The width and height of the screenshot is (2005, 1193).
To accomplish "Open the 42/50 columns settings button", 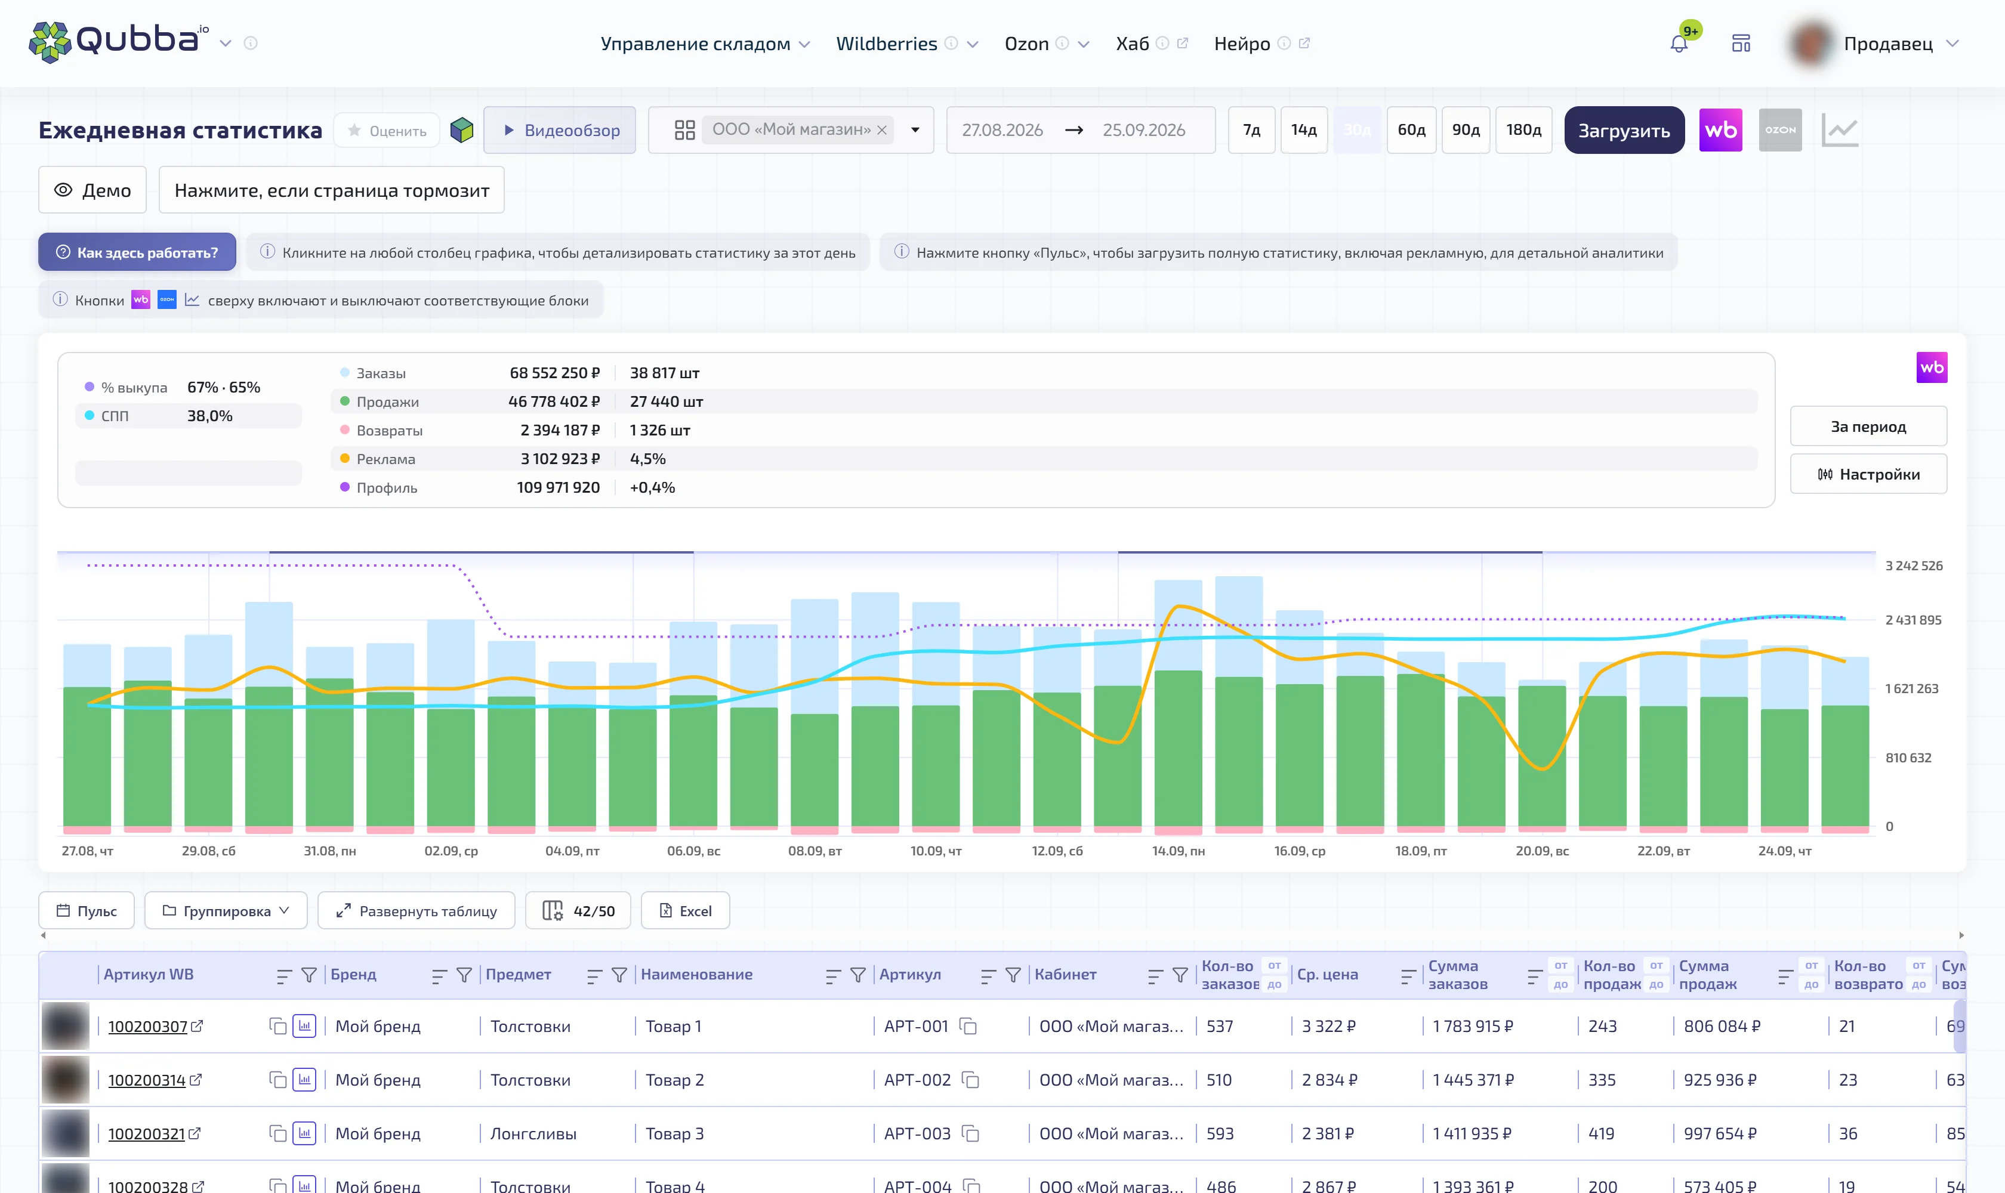I will pos(578,911).
